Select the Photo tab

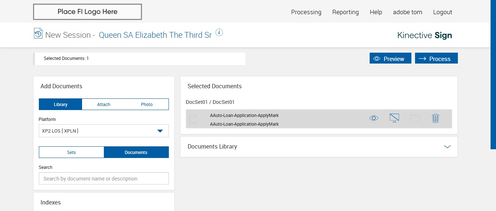pyautogui.click(x=147, y=104)
